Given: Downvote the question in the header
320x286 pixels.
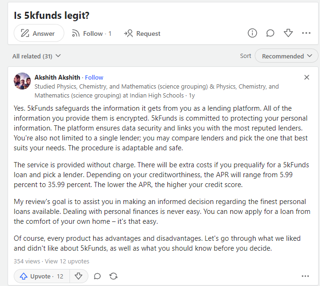Looking at the screenshot, I should (x=288, y=33).
